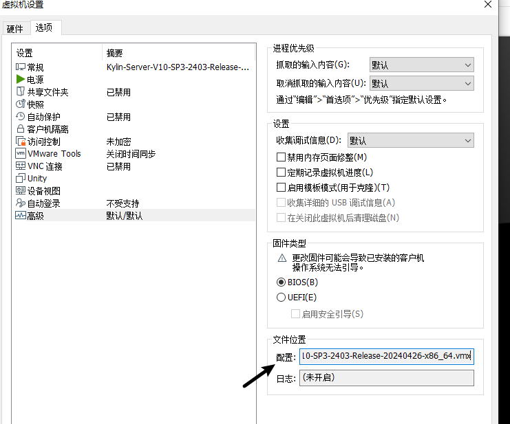Image resolution: width=510 pixels, height=424 pixels.
Task: Click the 摘要 column header
Action: coord(114,53)
